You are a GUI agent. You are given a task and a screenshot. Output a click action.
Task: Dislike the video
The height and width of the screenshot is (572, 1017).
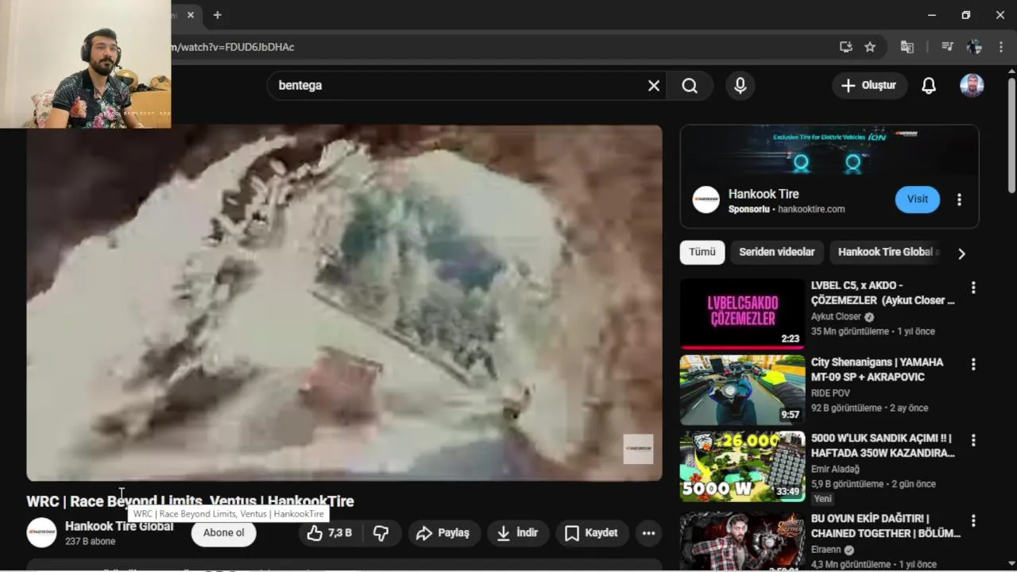click(381, 533)
